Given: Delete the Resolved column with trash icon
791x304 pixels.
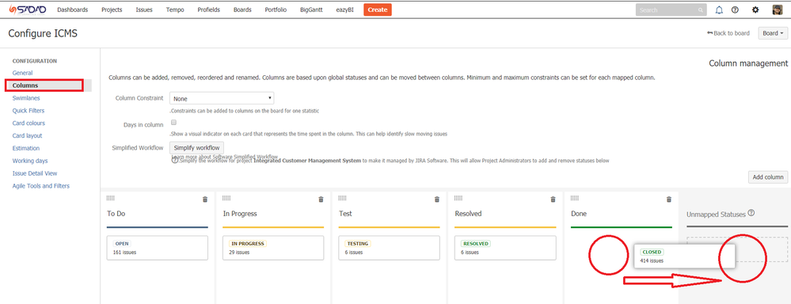Looking at the screenshot, I should [x=553, y=199].
